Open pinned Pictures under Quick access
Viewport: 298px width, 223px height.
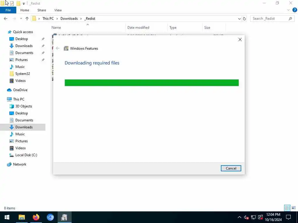(x=21, y=60)
